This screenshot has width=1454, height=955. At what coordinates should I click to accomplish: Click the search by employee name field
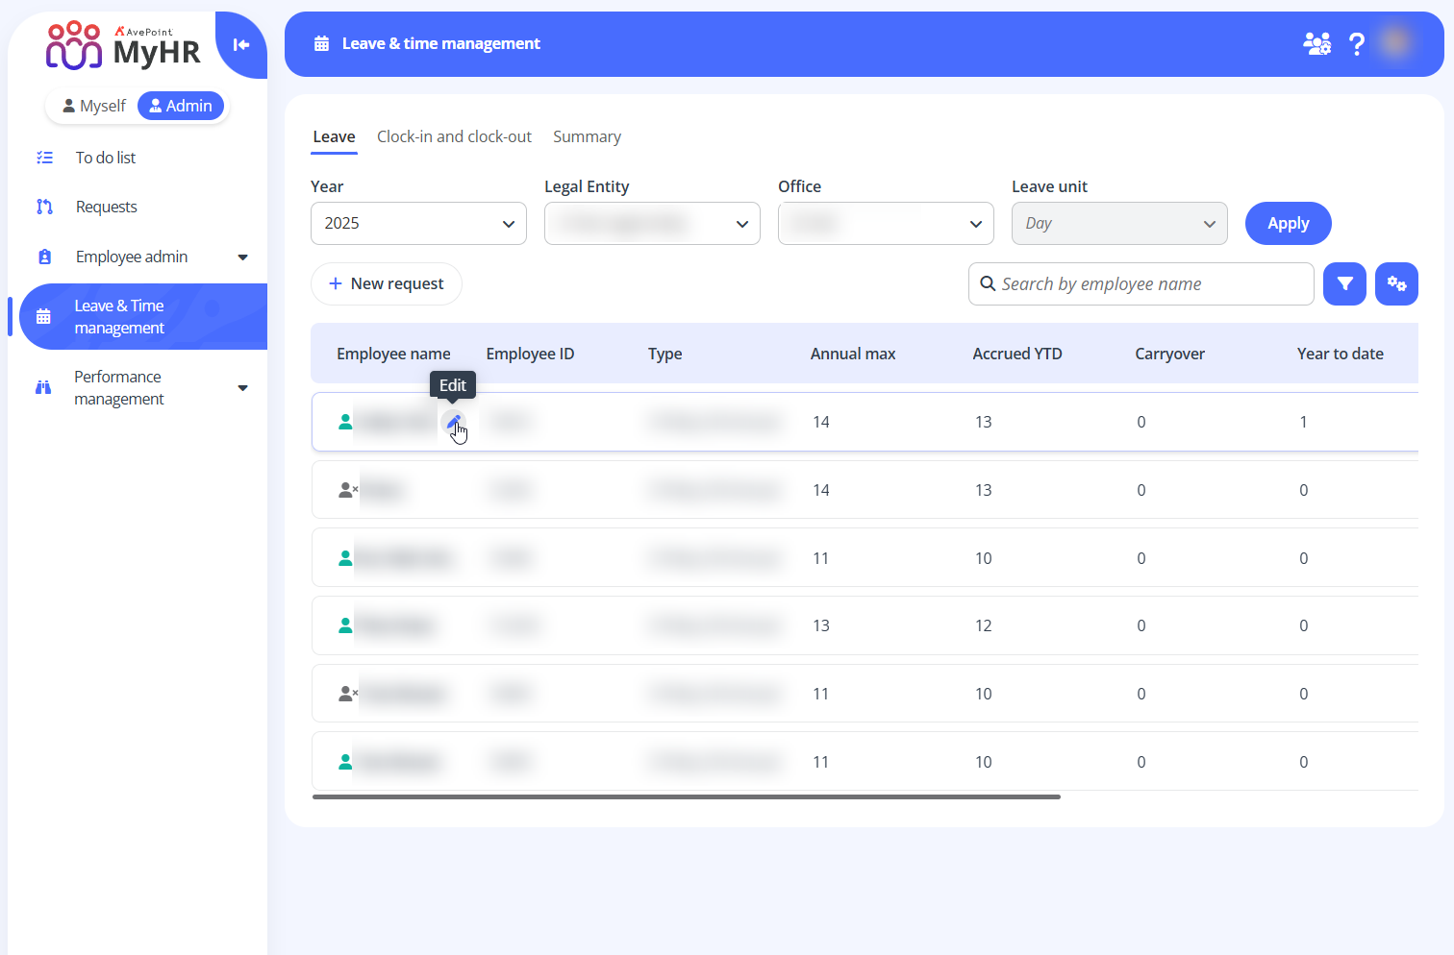pyautogui.click(x=1150, y=283)
